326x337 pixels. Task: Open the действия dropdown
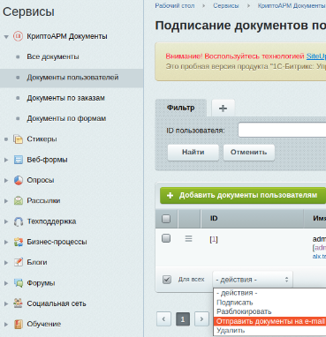tap(253, 280)
